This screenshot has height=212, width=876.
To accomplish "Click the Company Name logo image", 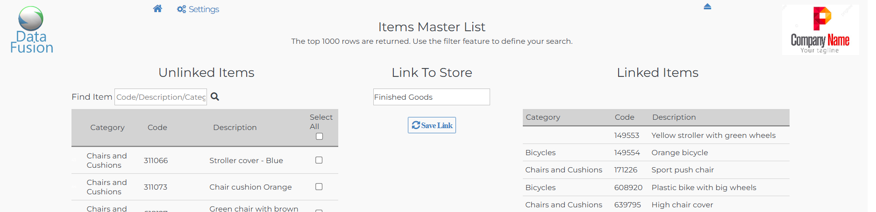I will [x=820, y=30].
